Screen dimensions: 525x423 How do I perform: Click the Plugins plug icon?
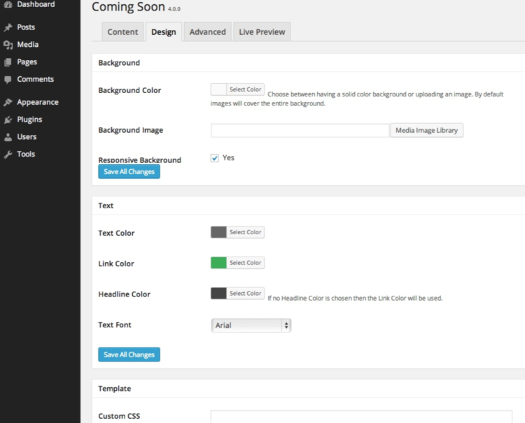tap(8, 120)
